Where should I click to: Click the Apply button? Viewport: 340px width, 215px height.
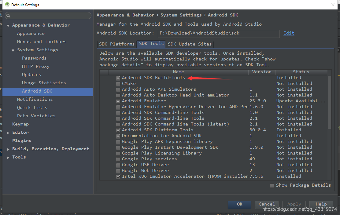coord(294,204)
